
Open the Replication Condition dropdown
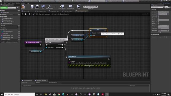163,31
